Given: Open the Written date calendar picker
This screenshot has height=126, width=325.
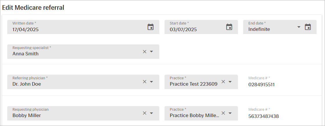Looking at the screenshot, I should [151, 27].
